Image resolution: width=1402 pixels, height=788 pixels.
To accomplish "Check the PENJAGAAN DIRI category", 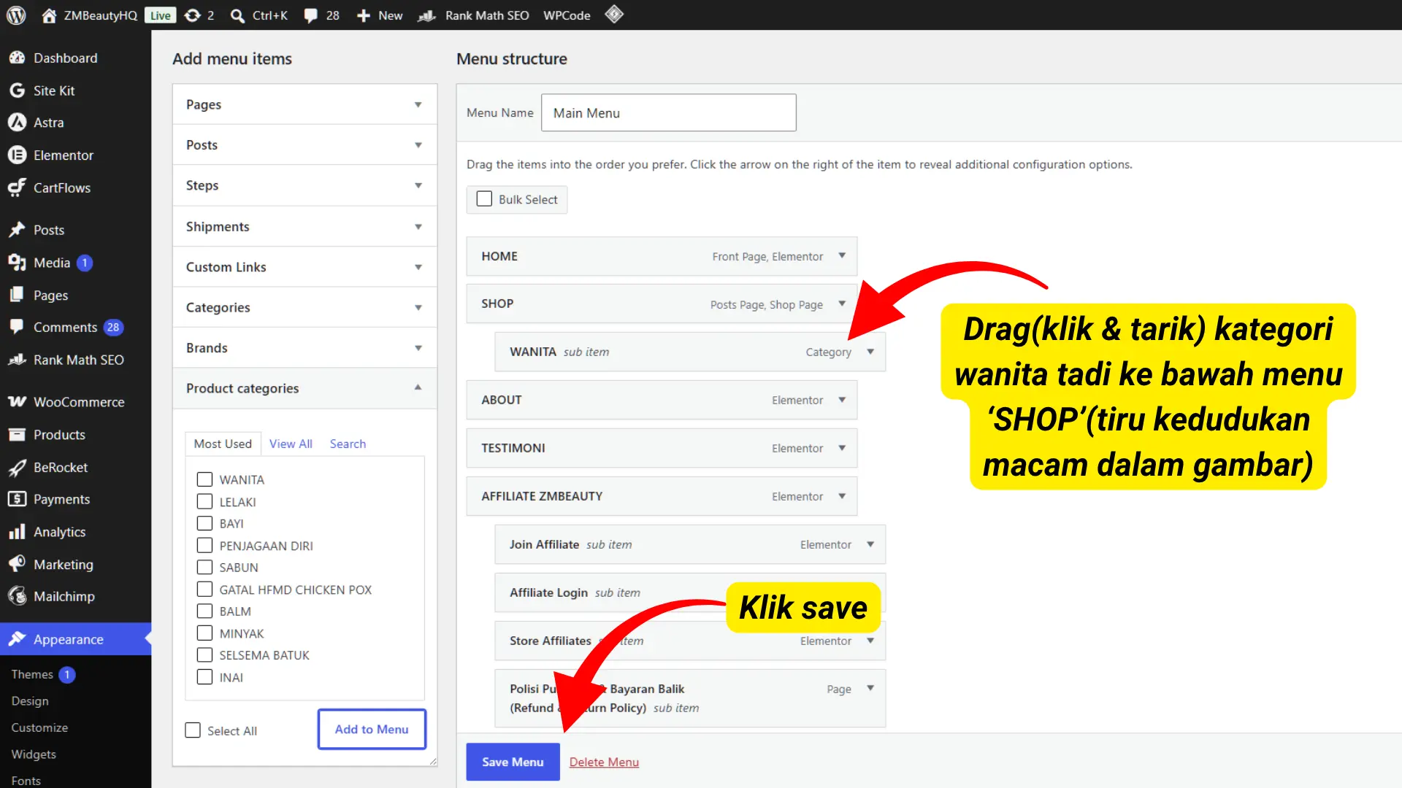I will point(204,545).
